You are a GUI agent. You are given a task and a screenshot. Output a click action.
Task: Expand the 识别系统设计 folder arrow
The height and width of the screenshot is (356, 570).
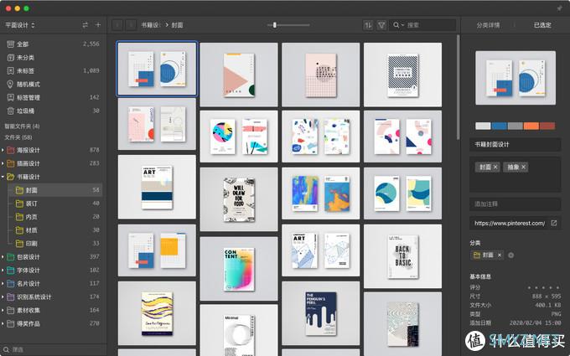(3, 297)
